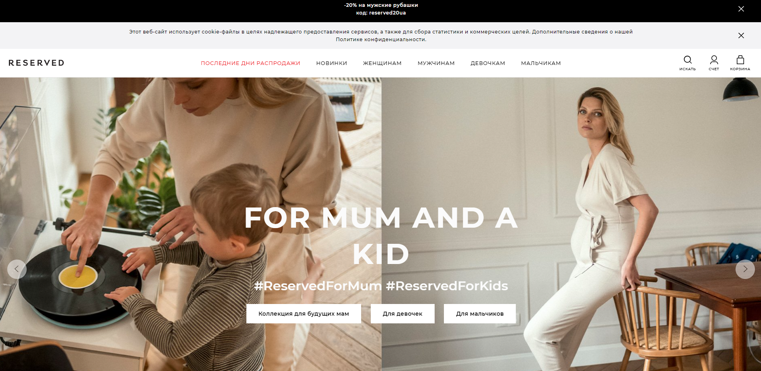Open ПОСЛЕДНИЕ ДНИ РАСПРОДАЖИ menu
Image resolution: width=761 pixels, height=371 pixels.
click(250, 63)
